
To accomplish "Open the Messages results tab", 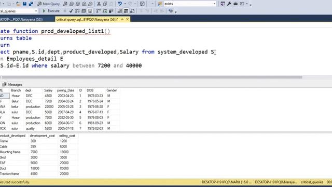I will 12,85.
